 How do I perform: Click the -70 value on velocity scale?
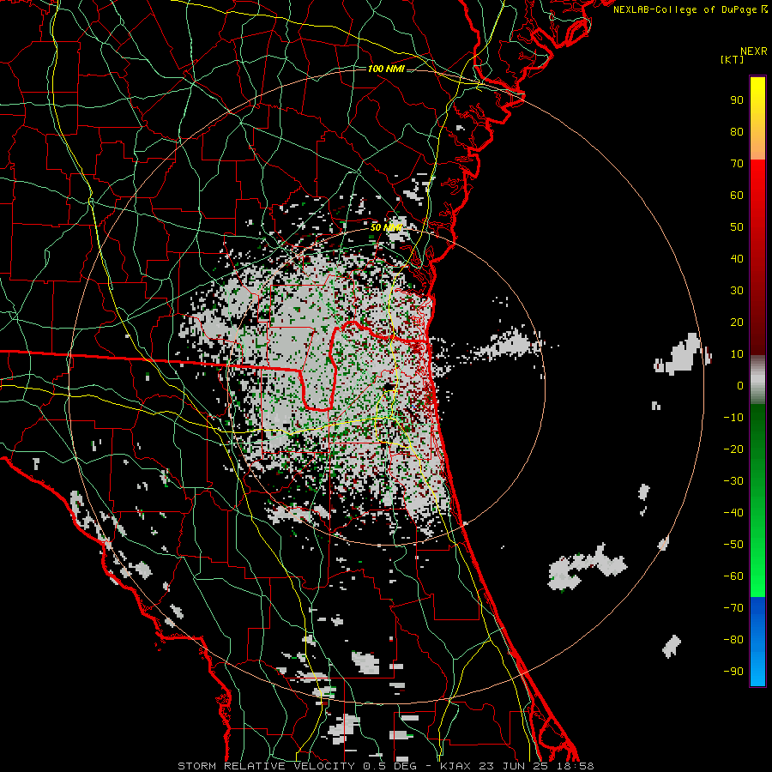click(x=733, y=608)
